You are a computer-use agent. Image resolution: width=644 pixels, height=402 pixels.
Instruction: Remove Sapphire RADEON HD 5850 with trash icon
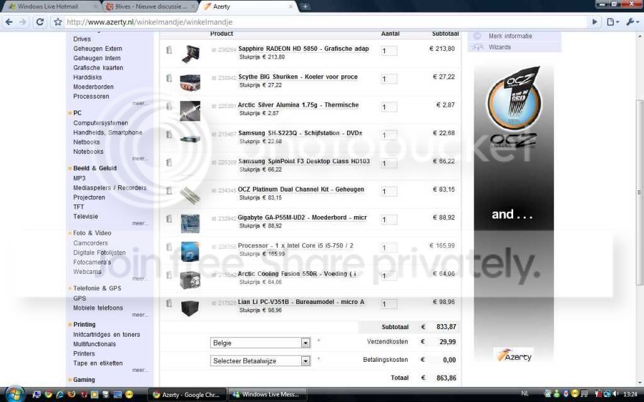(169, 50)
